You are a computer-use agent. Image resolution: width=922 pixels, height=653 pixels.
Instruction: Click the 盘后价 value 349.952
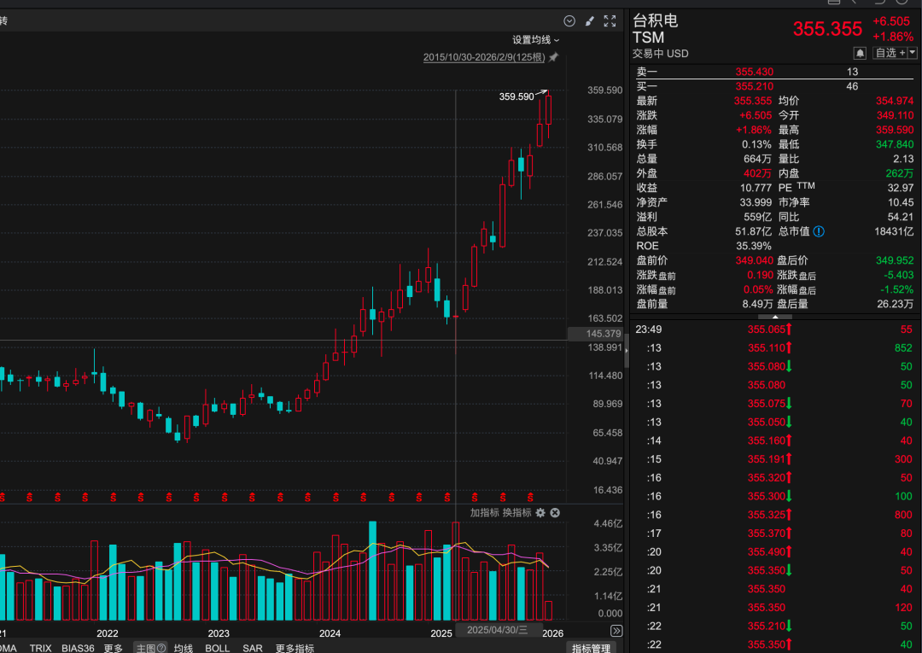point(895,260)
